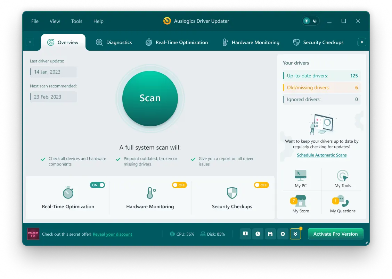Click the Last driver update date field
The height and width of the screenshot is (279, 392).
tap(53, 72)
